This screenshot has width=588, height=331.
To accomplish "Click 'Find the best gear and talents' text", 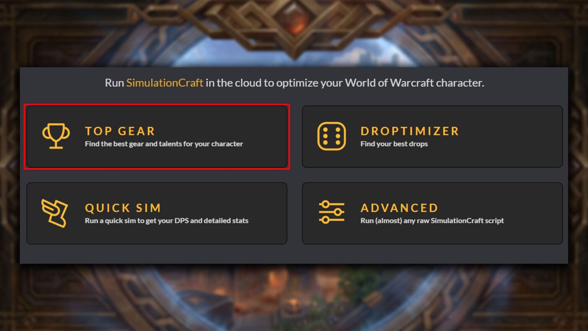I will (x=163, y=144).
